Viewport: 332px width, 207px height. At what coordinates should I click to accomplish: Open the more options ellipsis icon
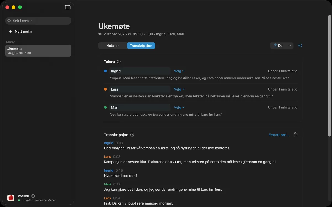(300, 46)
